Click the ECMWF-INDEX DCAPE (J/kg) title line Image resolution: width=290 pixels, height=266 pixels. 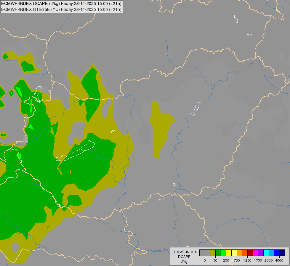click(61, 4)
